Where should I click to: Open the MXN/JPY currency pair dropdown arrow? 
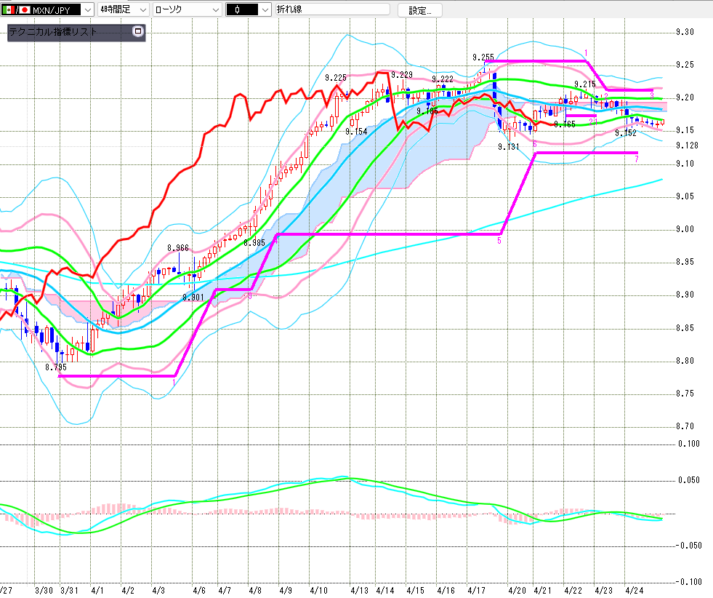[88, 10]
